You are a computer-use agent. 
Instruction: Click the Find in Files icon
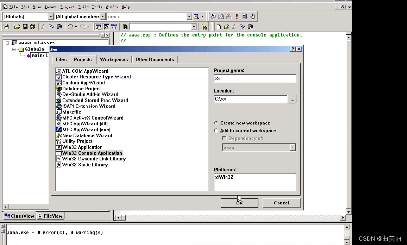pyautogui.click(x=124, y=27)
